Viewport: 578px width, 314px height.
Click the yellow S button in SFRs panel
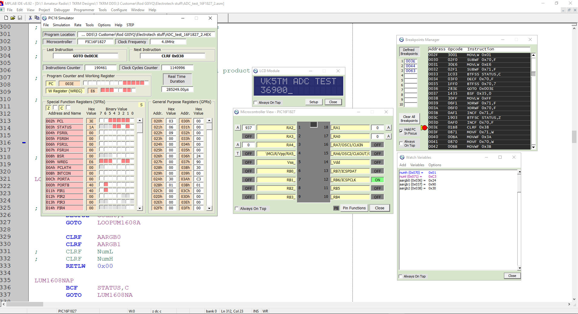[141, 105]
